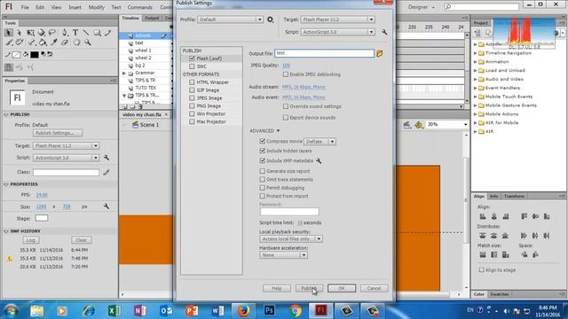Image resolution: width=568 pixels, height=319 pixels.
Task: Open Local playback security dropdown
Action: pyautogui.click(x=291, y=238)
